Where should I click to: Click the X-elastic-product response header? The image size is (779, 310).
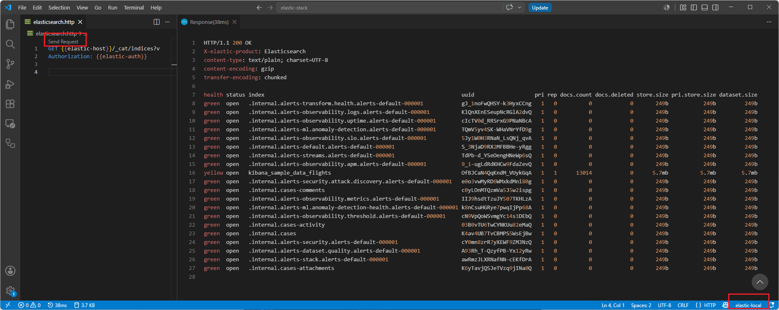click(231, 52)
